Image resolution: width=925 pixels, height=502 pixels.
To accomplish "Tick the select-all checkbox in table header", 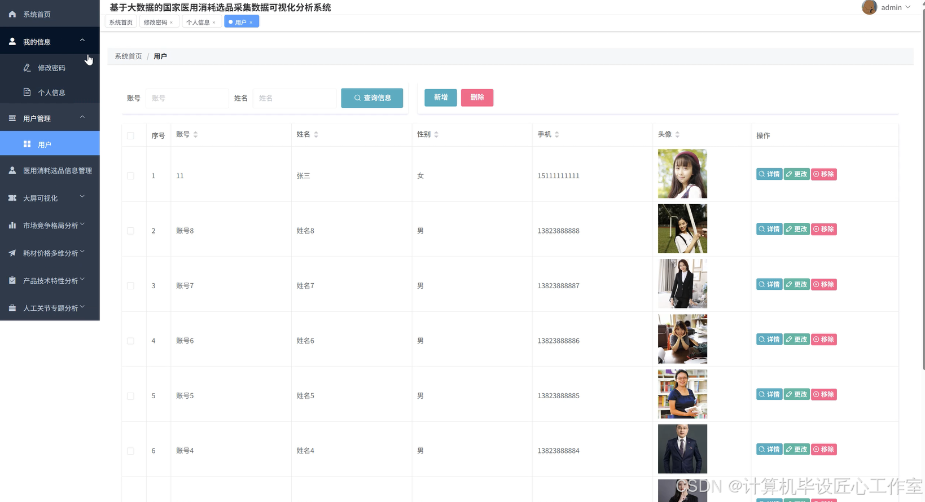I will (130, 135).
